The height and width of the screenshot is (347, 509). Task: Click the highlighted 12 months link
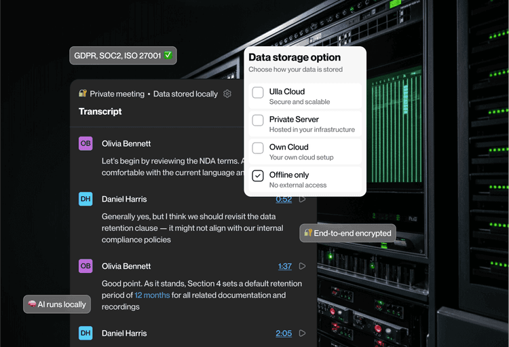[x=152, y=295]
